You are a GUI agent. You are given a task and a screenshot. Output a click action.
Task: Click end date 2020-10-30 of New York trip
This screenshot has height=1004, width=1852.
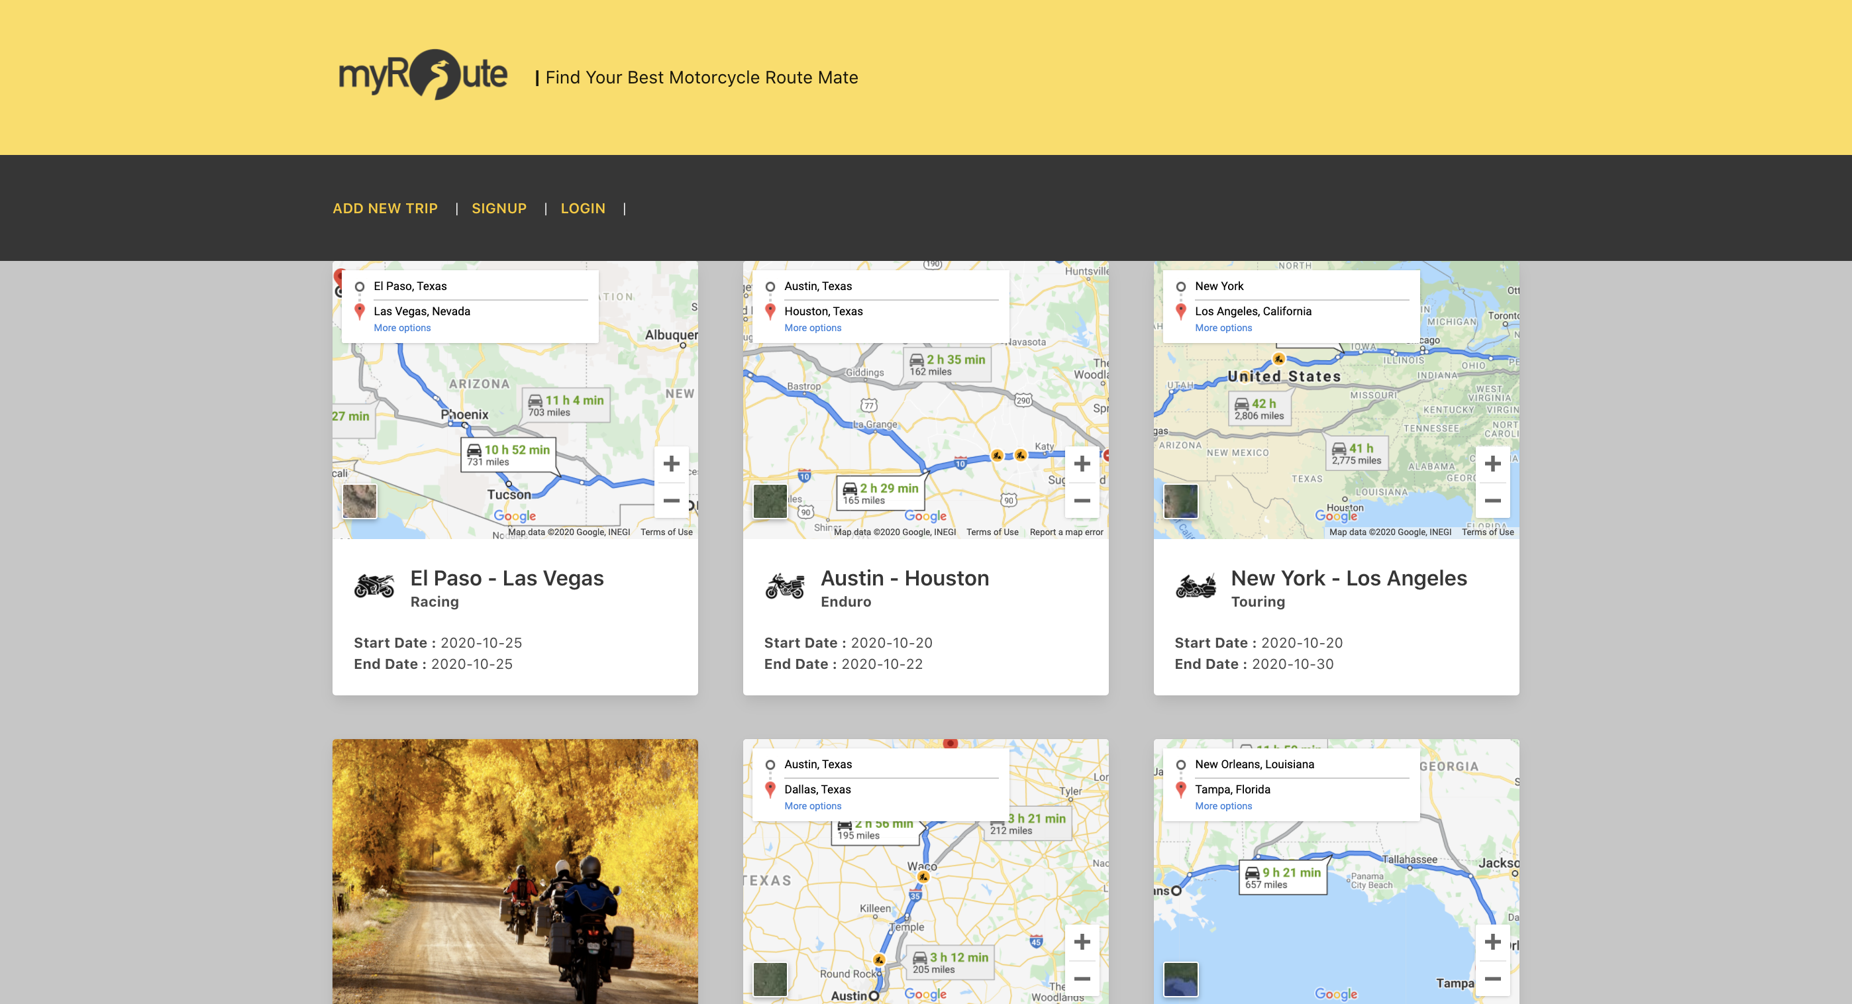(1292, 664)
